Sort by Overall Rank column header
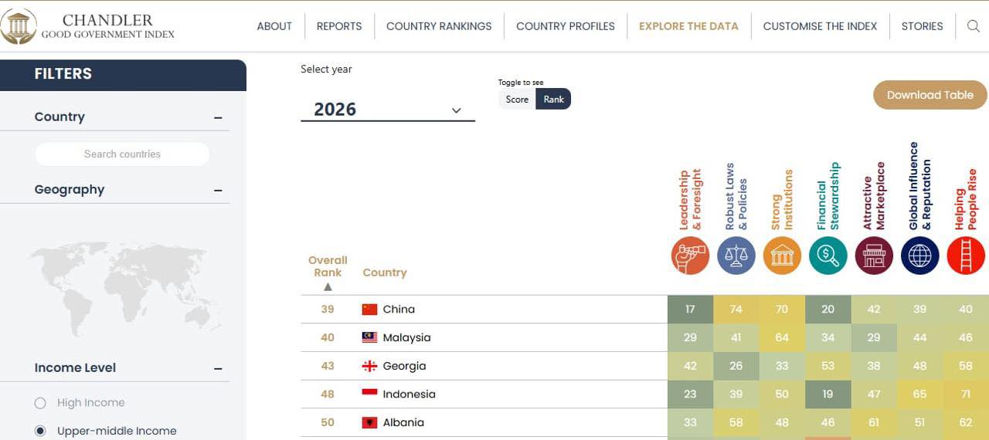989x440 pixels. [x=328, y=272]
